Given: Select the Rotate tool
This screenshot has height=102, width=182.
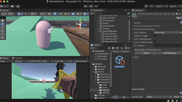Looking at the screenshot, I should pyautogui.click(x=2, y=27).
